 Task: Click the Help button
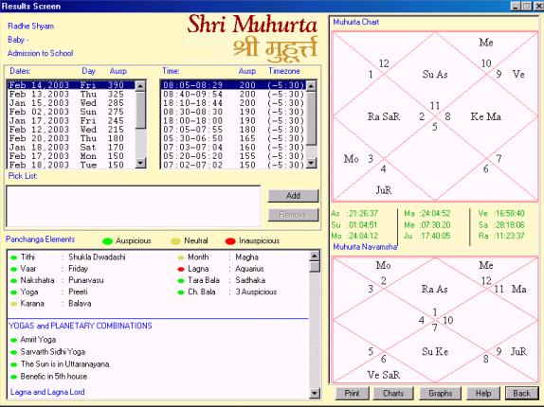coord(483,394)
